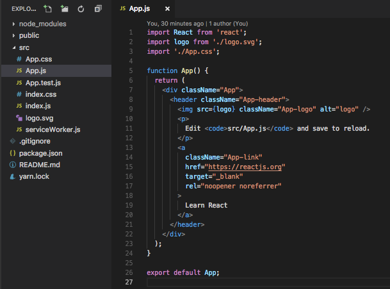Image resolution: width=390 pixels, height=289 pixels.
Task: Open logo.svg from the Explorer
Action: click(x=56, y=118)
